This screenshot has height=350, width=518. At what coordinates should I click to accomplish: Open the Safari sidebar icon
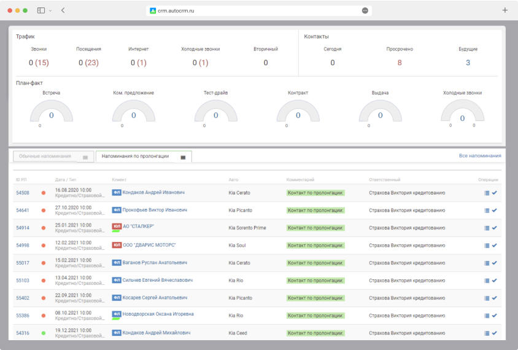tap(41, 10)
